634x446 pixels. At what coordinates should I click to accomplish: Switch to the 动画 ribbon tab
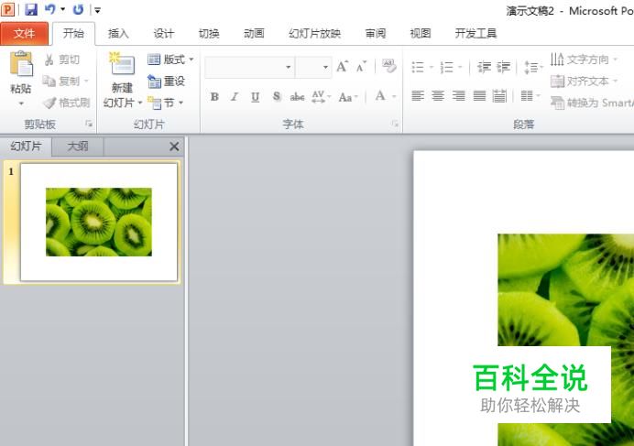pos(254,34)
